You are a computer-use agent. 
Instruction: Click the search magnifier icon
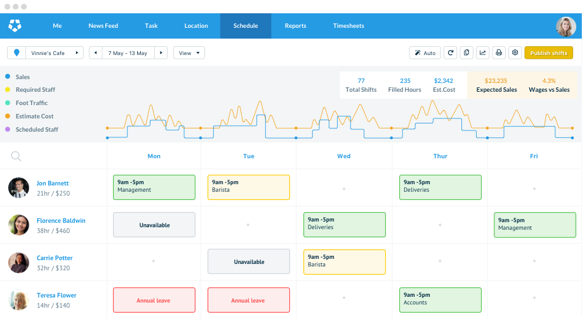(16, 156)
